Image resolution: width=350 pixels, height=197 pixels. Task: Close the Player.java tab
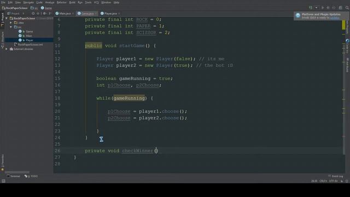pos(119,14)
